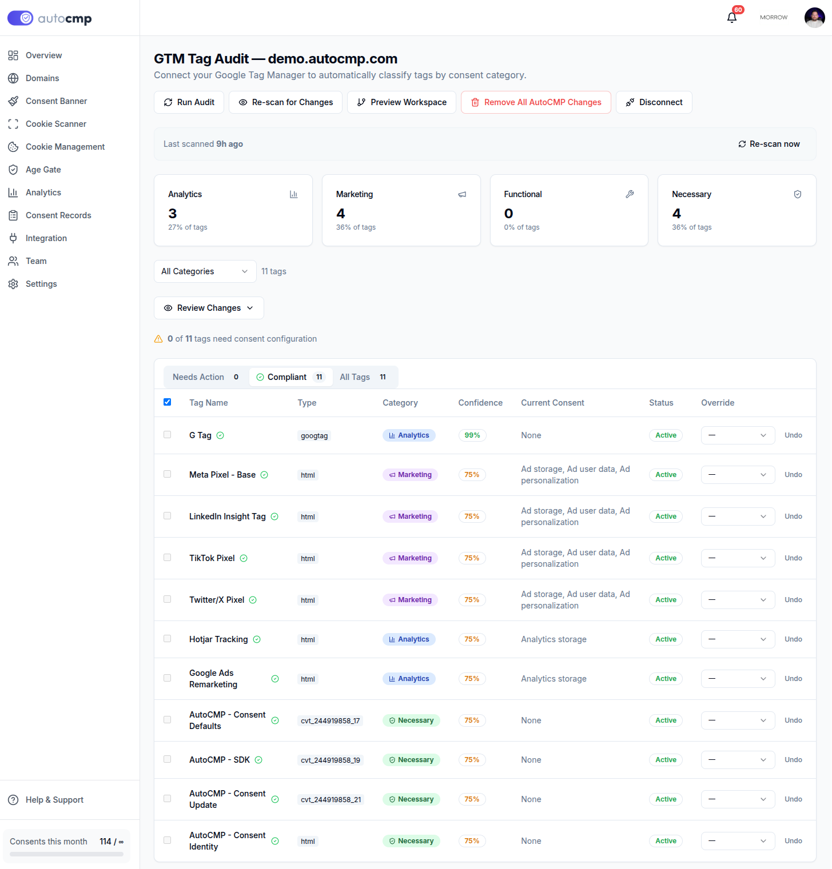This screenshot has height=869, width=832.
Task: Check the TikTok Pixel row checkbox
Action: [x=168, y=558]
